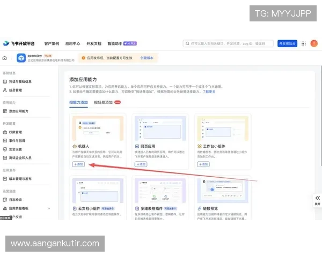Click the 成员管理 icon in sidebar
The image size is (322, 257).
pyautogui.click(x=5, y=90)
